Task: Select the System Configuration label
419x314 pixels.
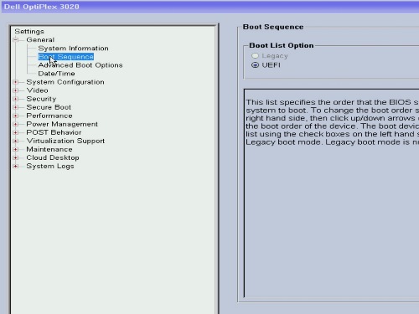Action: (65, 82)
